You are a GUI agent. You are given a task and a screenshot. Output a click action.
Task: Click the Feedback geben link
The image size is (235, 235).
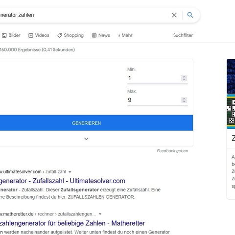pos(172,151)
